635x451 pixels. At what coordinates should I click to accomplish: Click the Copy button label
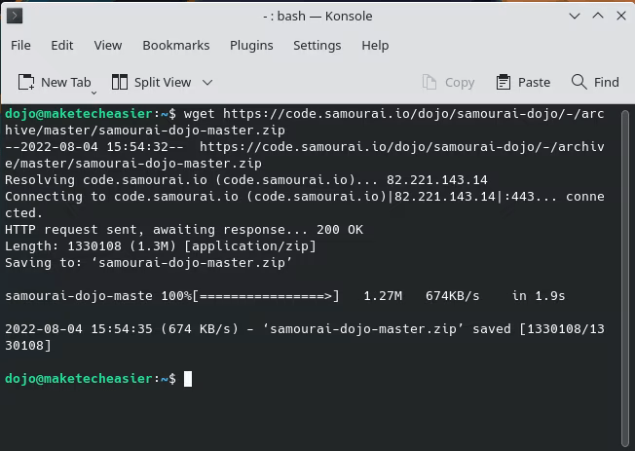pos(460,82)
